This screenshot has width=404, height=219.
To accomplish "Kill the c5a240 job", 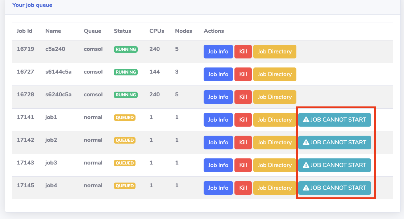I will point(243,52).
